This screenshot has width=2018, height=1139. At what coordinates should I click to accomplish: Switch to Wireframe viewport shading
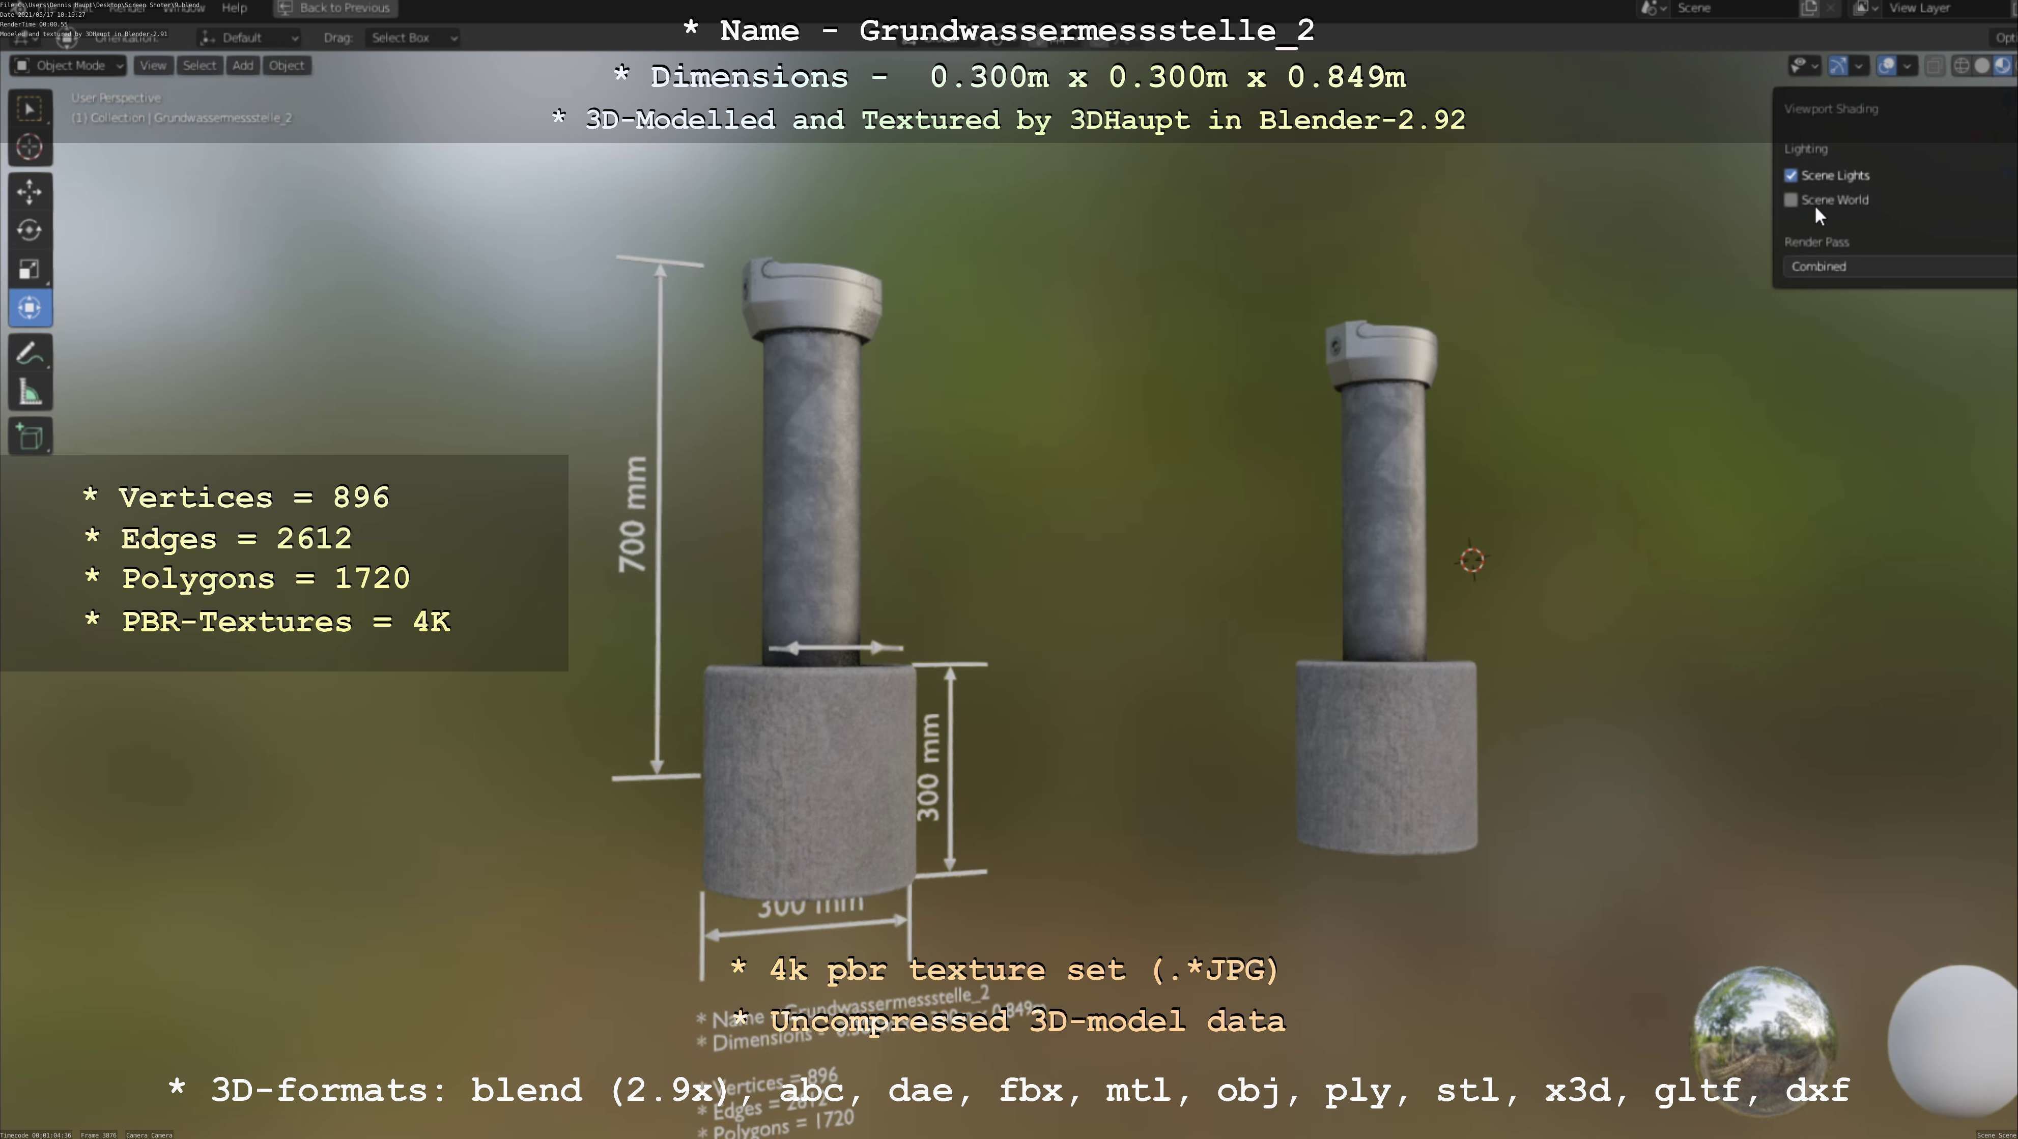(x=1962, y=66)
